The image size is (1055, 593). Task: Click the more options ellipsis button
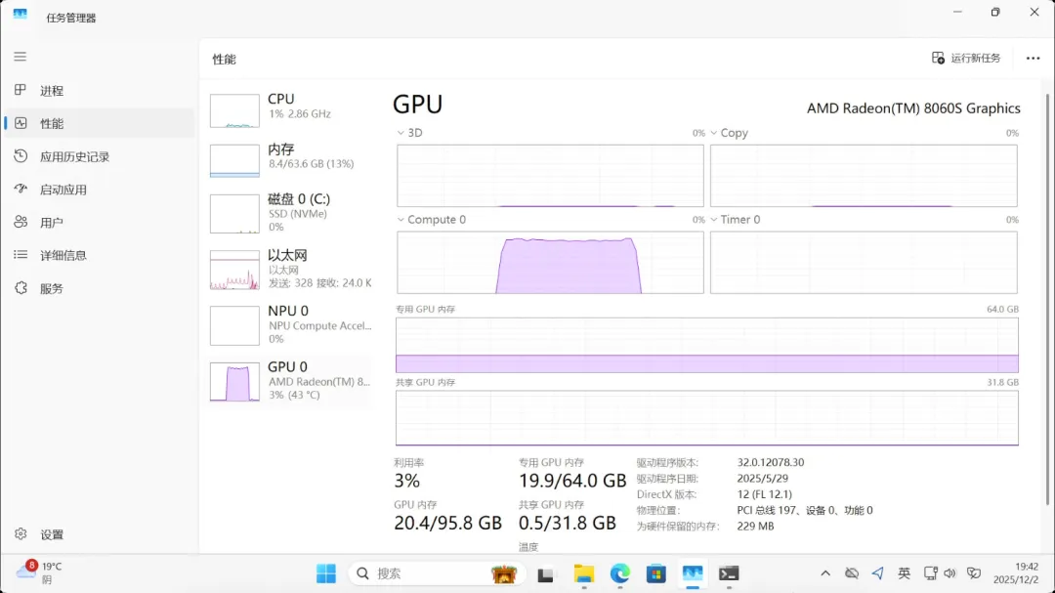point(1033,59)
